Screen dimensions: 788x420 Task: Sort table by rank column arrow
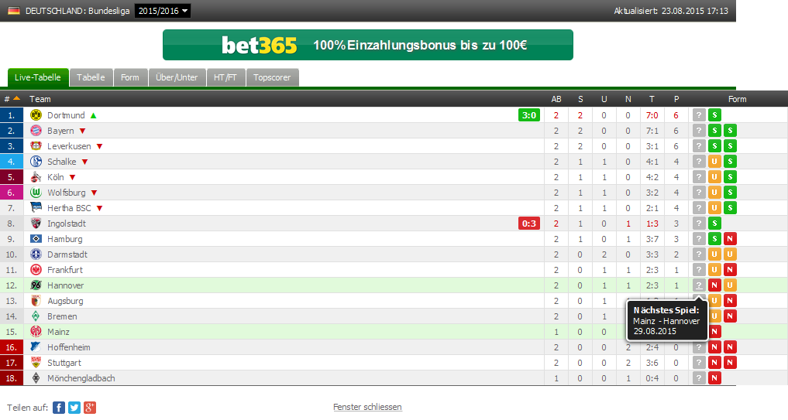pos(16,98)
